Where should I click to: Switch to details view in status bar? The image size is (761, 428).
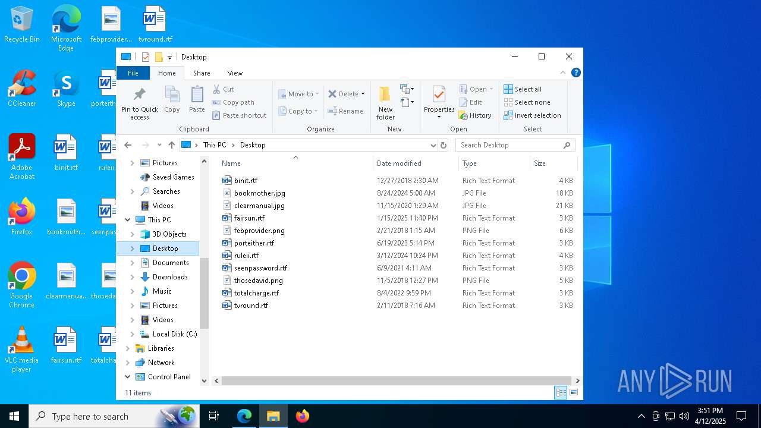(x=561, y=392)
